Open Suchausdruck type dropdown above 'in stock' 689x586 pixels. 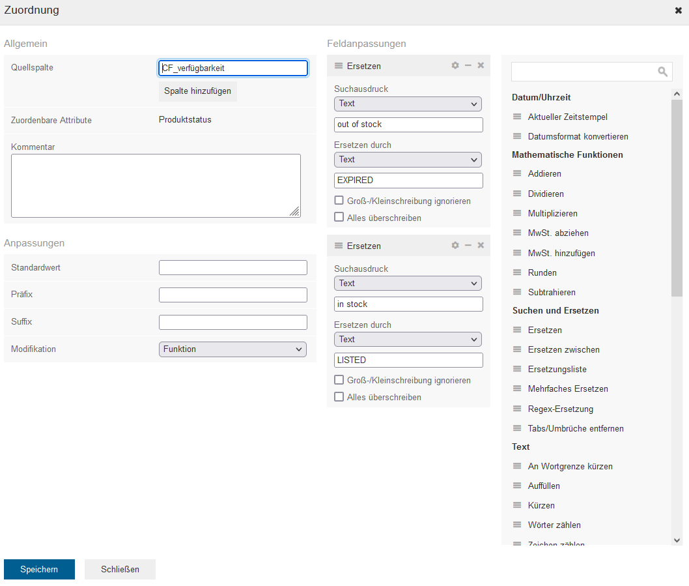(408, 284)
